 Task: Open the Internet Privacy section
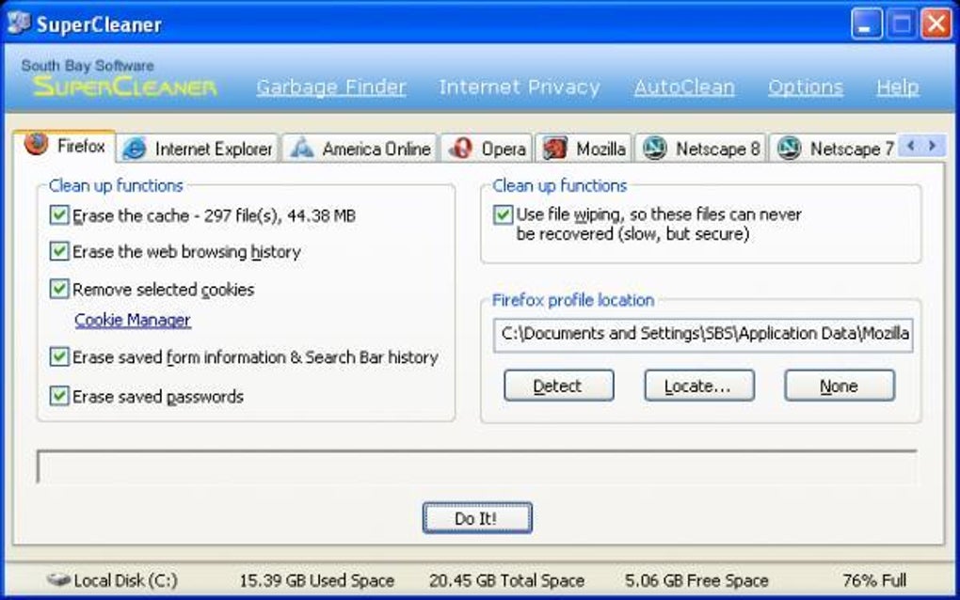[520, 87]
